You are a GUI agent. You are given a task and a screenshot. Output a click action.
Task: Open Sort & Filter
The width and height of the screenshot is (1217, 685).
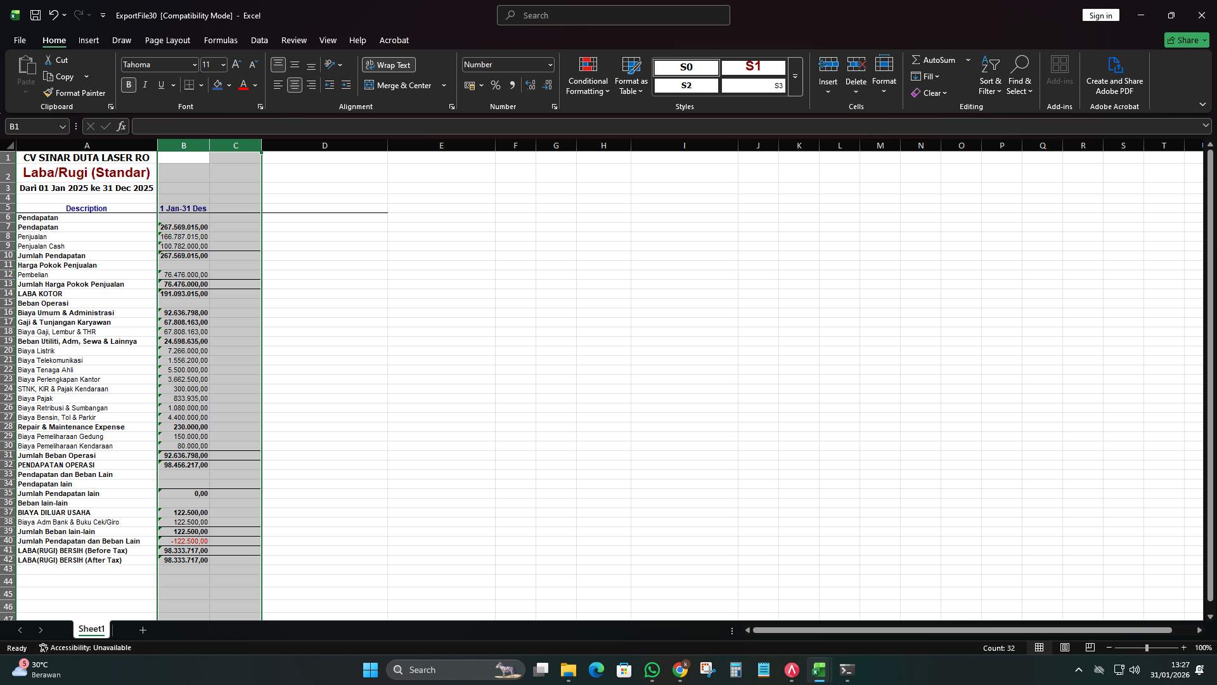[989, 75]
